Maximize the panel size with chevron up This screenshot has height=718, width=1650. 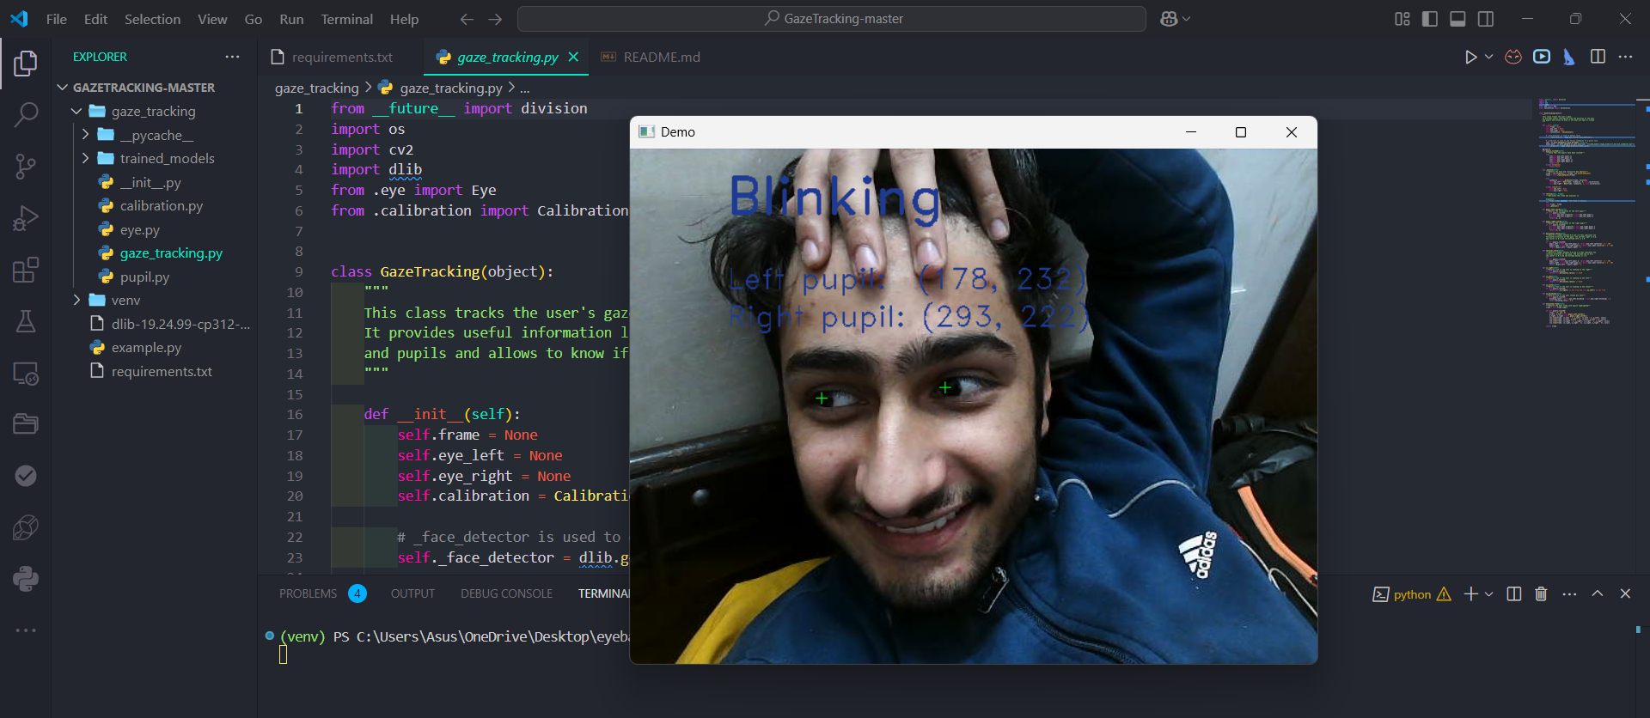click(x=1598, y=593)
